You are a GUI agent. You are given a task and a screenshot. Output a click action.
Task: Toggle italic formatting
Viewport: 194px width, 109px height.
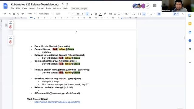92,14
